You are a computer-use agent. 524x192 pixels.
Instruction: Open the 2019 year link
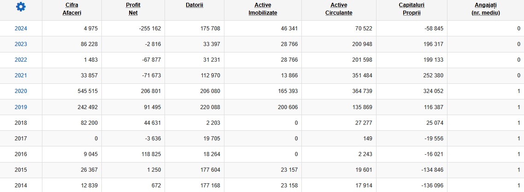(21, 107)
